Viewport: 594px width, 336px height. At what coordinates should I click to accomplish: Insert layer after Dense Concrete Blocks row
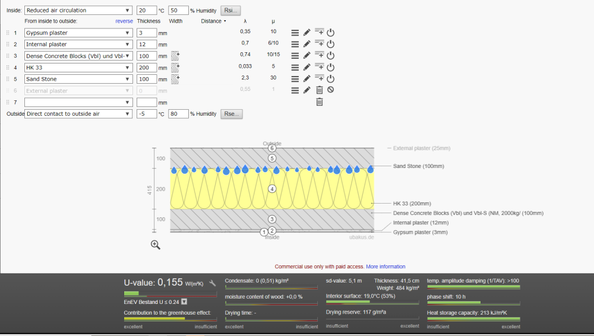pyautogui.click(x=320, y=55)
